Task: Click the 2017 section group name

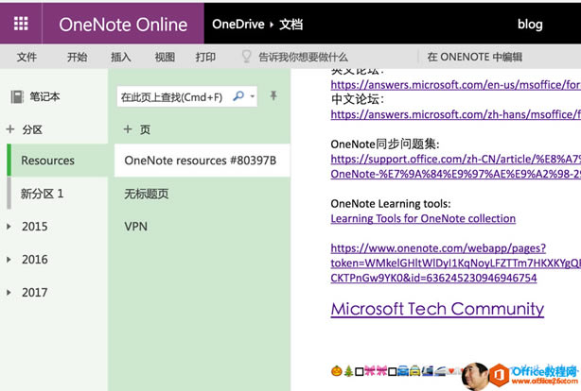Action: coord(34,293)
